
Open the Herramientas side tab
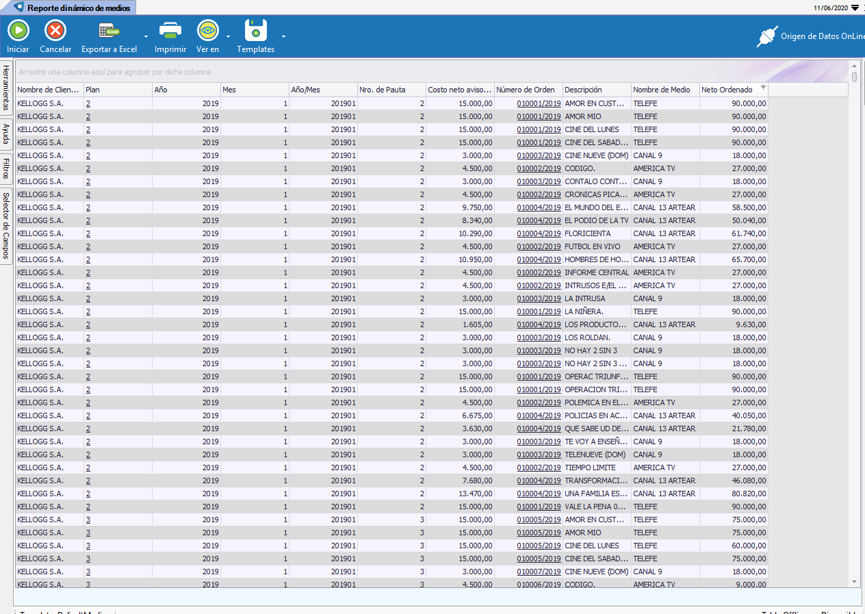coord(6,88)
